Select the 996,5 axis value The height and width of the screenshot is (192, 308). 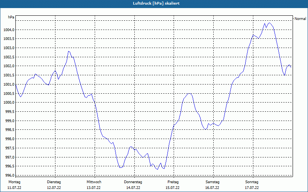pos(10,166)
